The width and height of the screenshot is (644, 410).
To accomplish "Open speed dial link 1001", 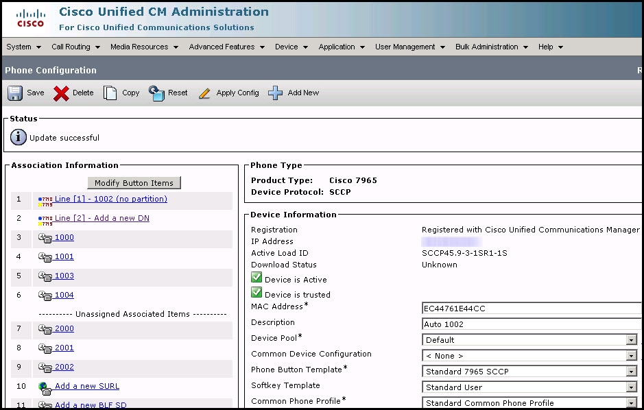I will (x=64, y=256).
